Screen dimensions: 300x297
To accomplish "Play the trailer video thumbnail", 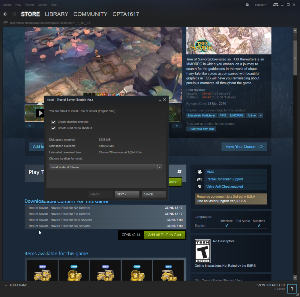I will 34,113.
